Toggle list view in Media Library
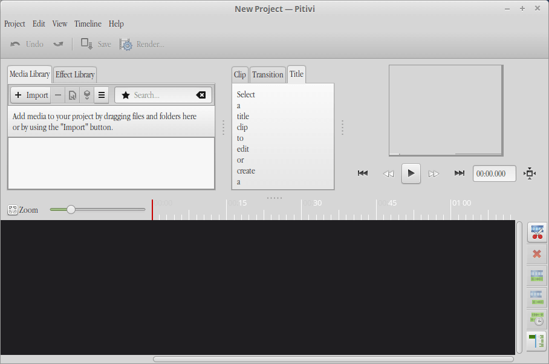Image resolution: width=549 pixels, height=364 pixels. pos(102,95)
